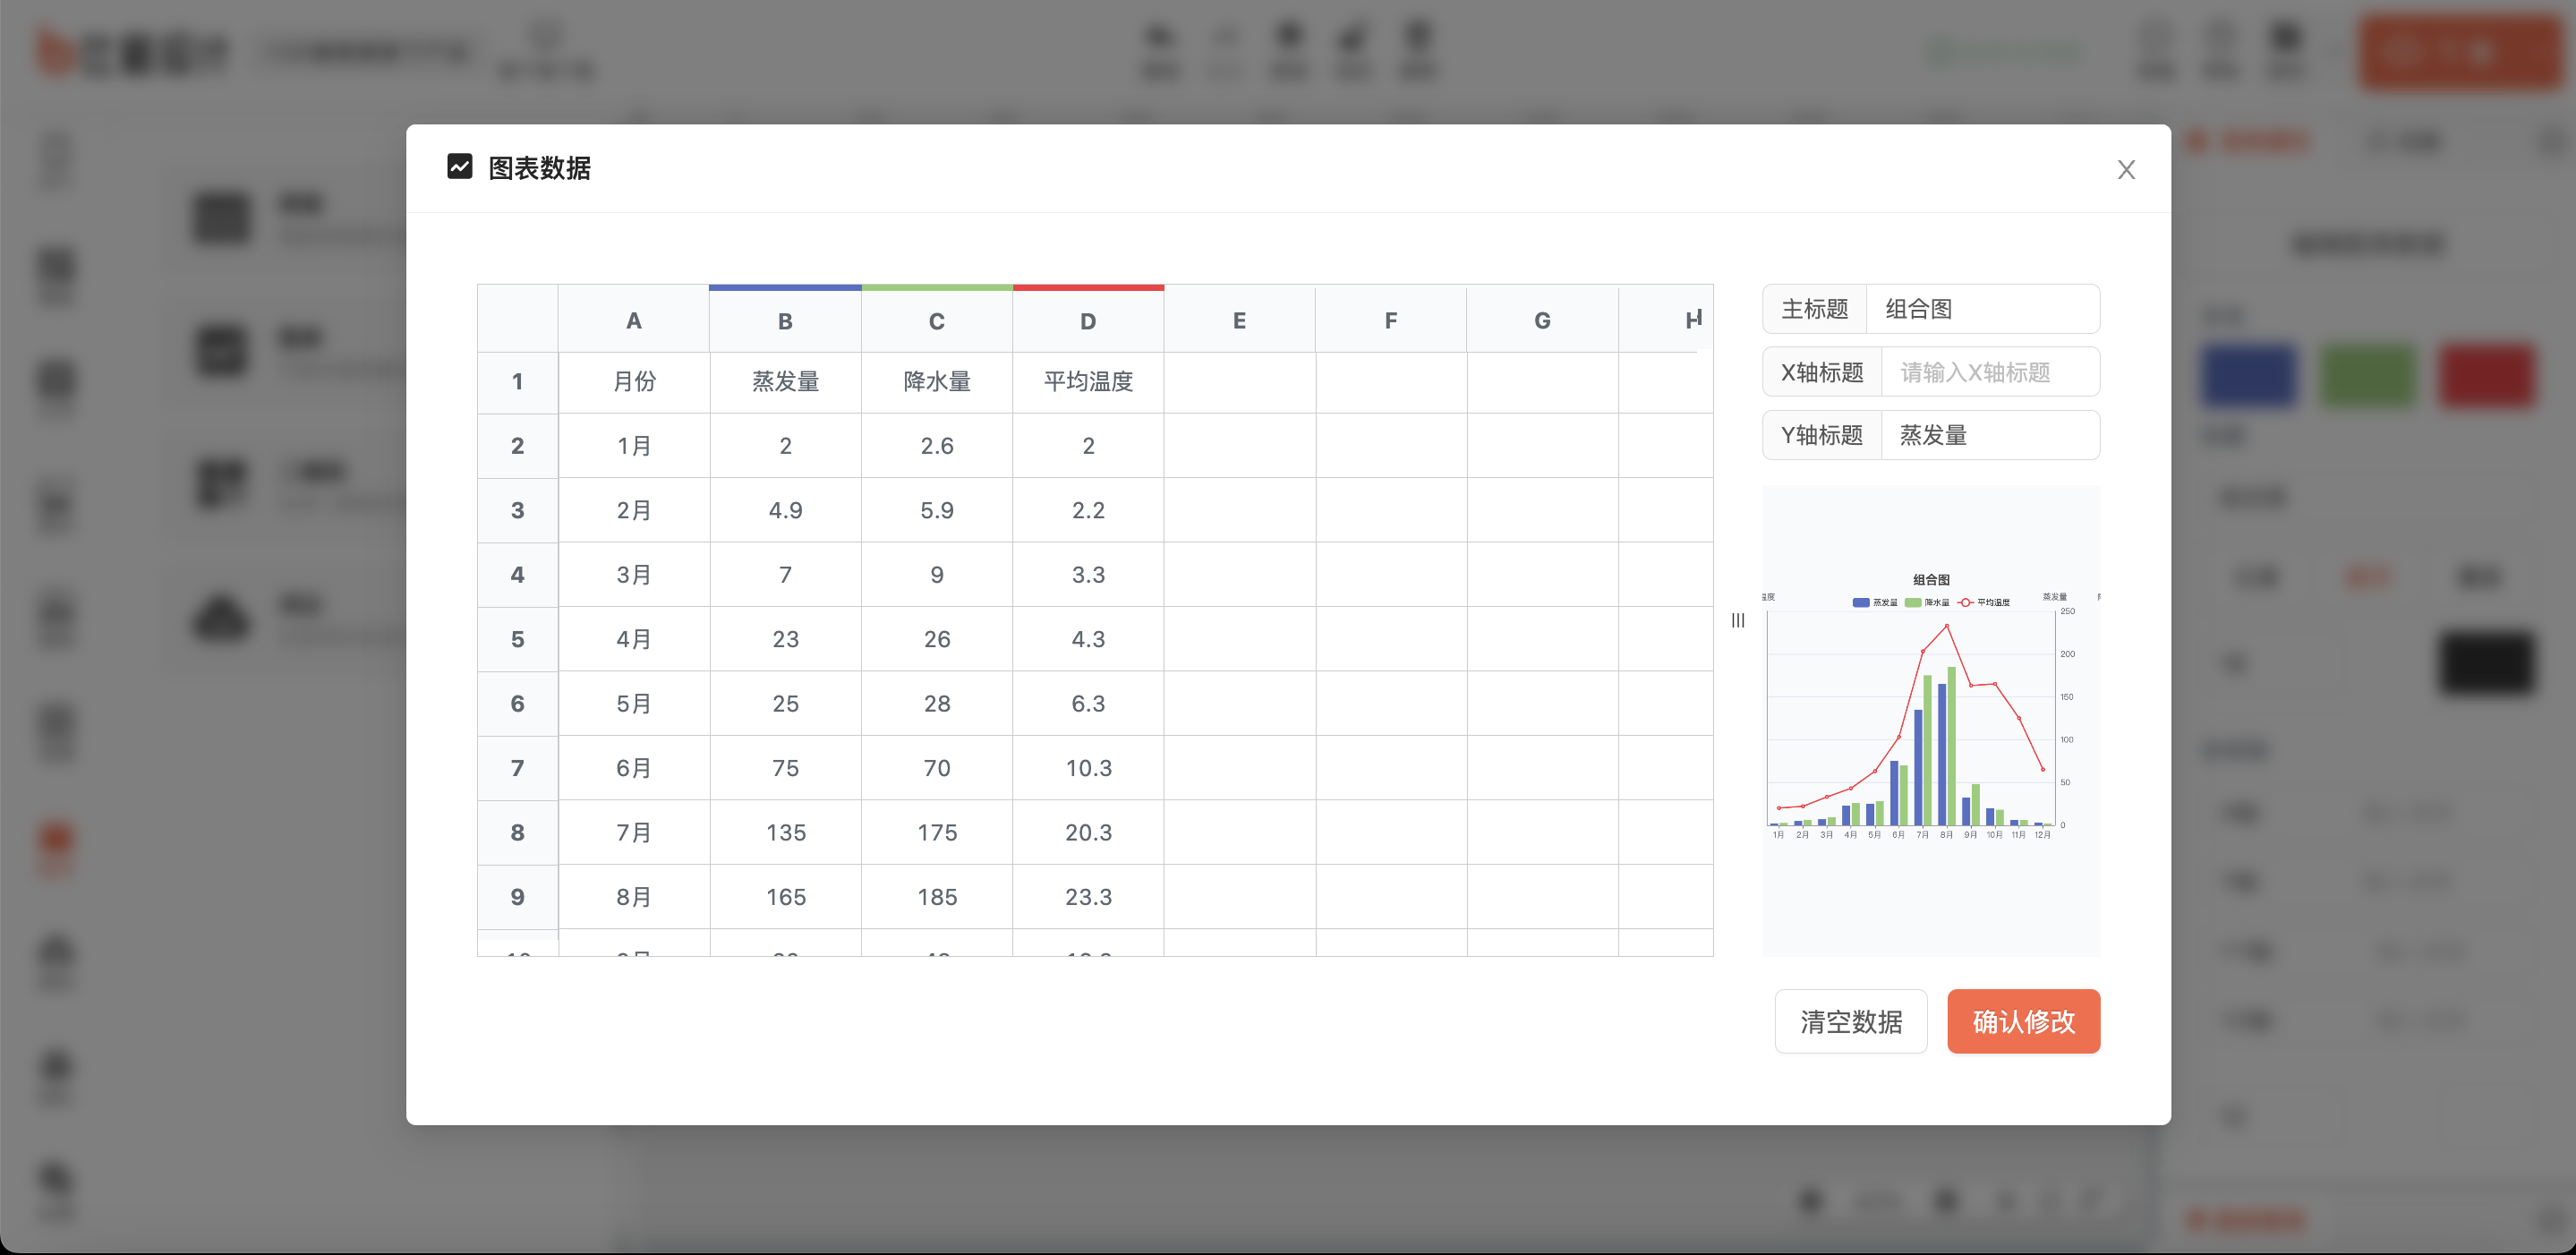This screenshot has height=1255, width=2576.
Task: Select row 5 header
Action: pyautogui.click(x=517, y=639)
